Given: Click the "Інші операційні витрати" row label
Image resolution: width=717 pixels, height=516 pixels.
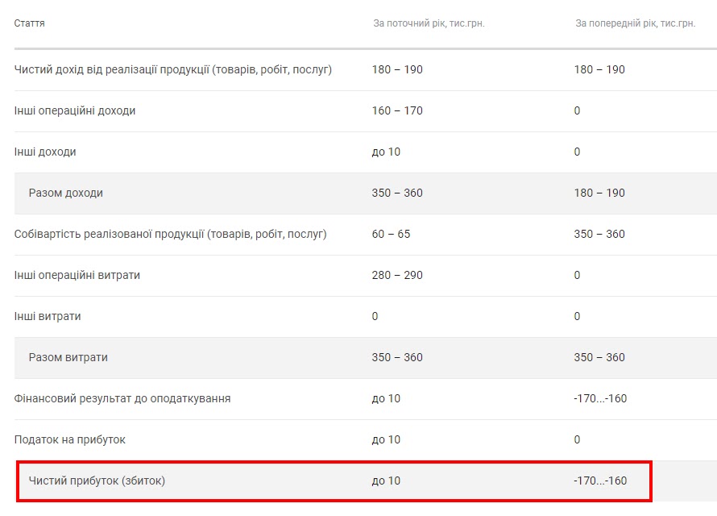Looking at the screenshot, I should tap(77, 275).
